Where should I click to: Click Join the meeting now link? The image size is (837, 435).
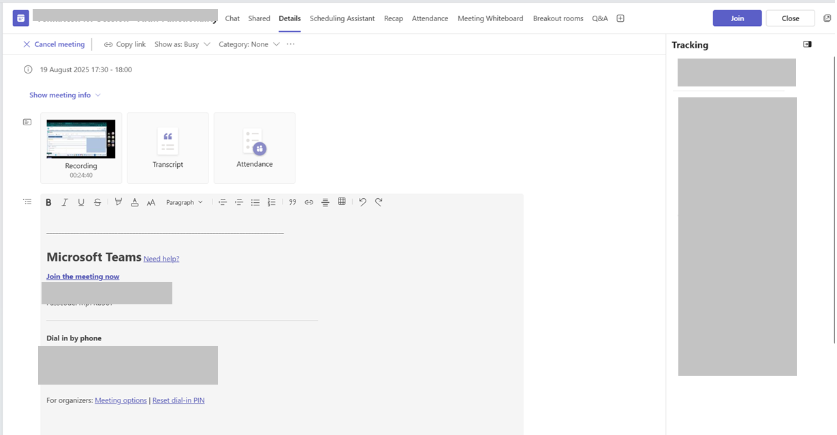[x=82, y=276]
